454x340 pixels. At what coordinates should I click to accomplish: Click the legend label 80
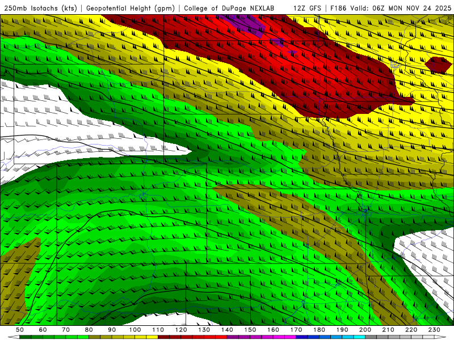point(89,330)
